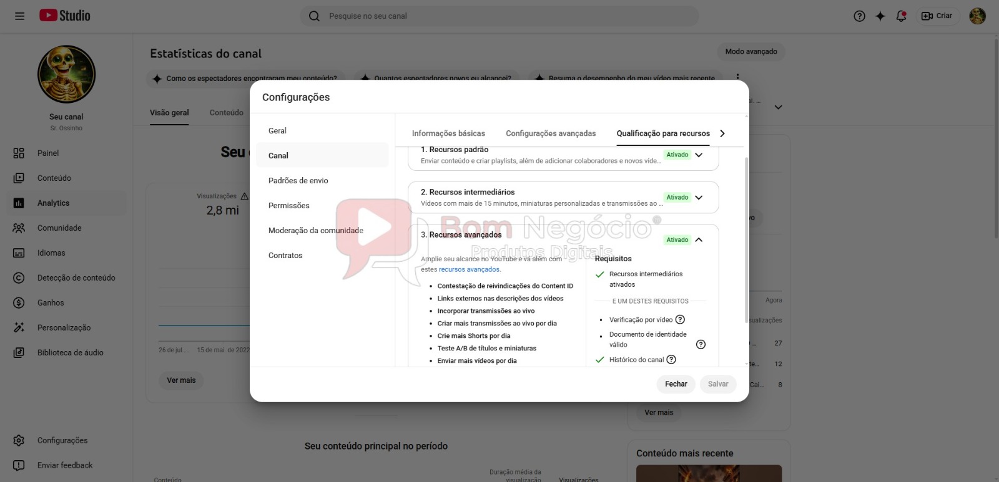Click the search magnifier icon
999x482 pixels.
pyautogui.click(x=314, y=16)
